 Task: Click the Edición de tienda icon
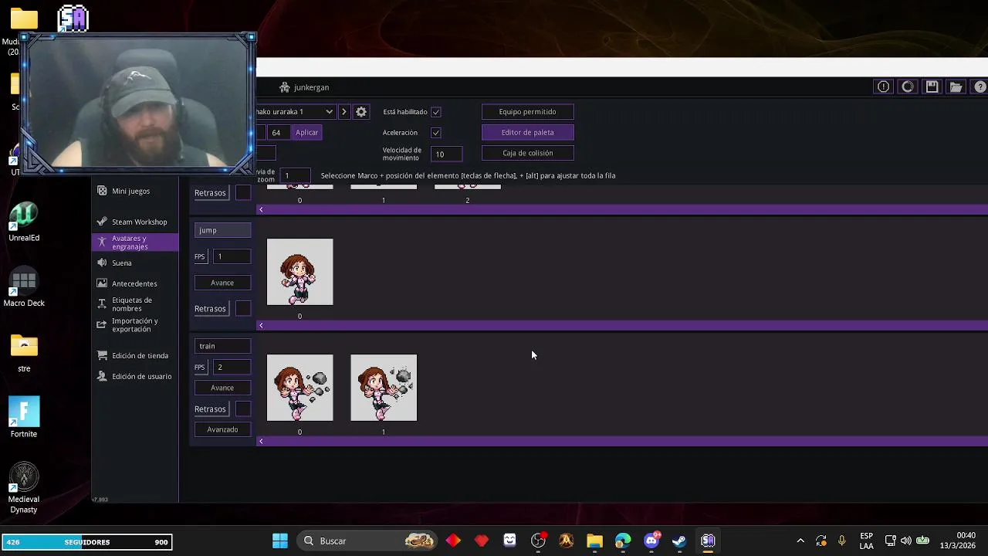click(102, 355)
